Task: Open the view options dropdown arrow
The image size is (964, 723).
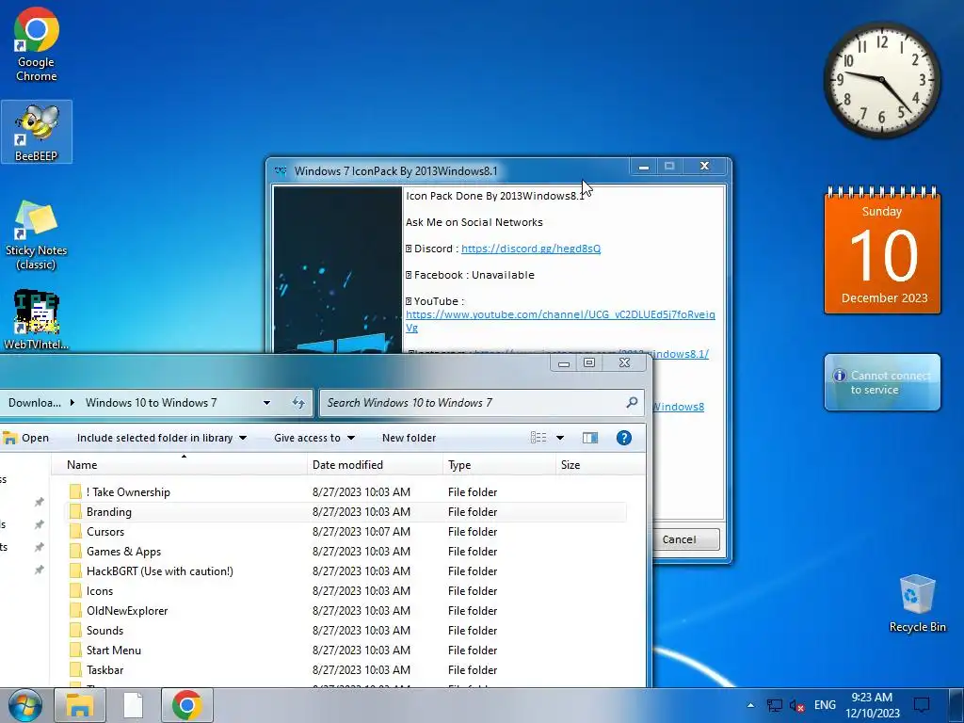Action: click(x=560, y=438)
